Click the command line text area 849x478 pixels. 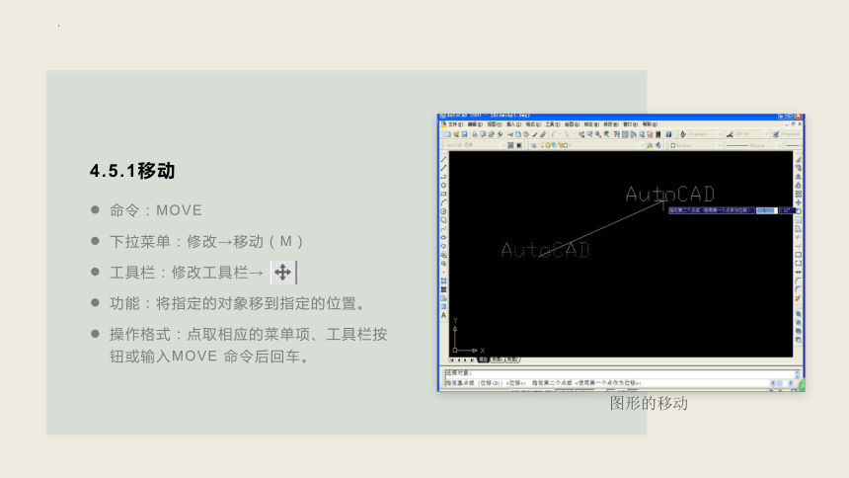click(x=619, y=377)
